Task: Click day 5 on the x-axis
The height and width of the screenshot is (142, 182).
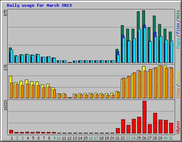Action: (x=33, y=138)
